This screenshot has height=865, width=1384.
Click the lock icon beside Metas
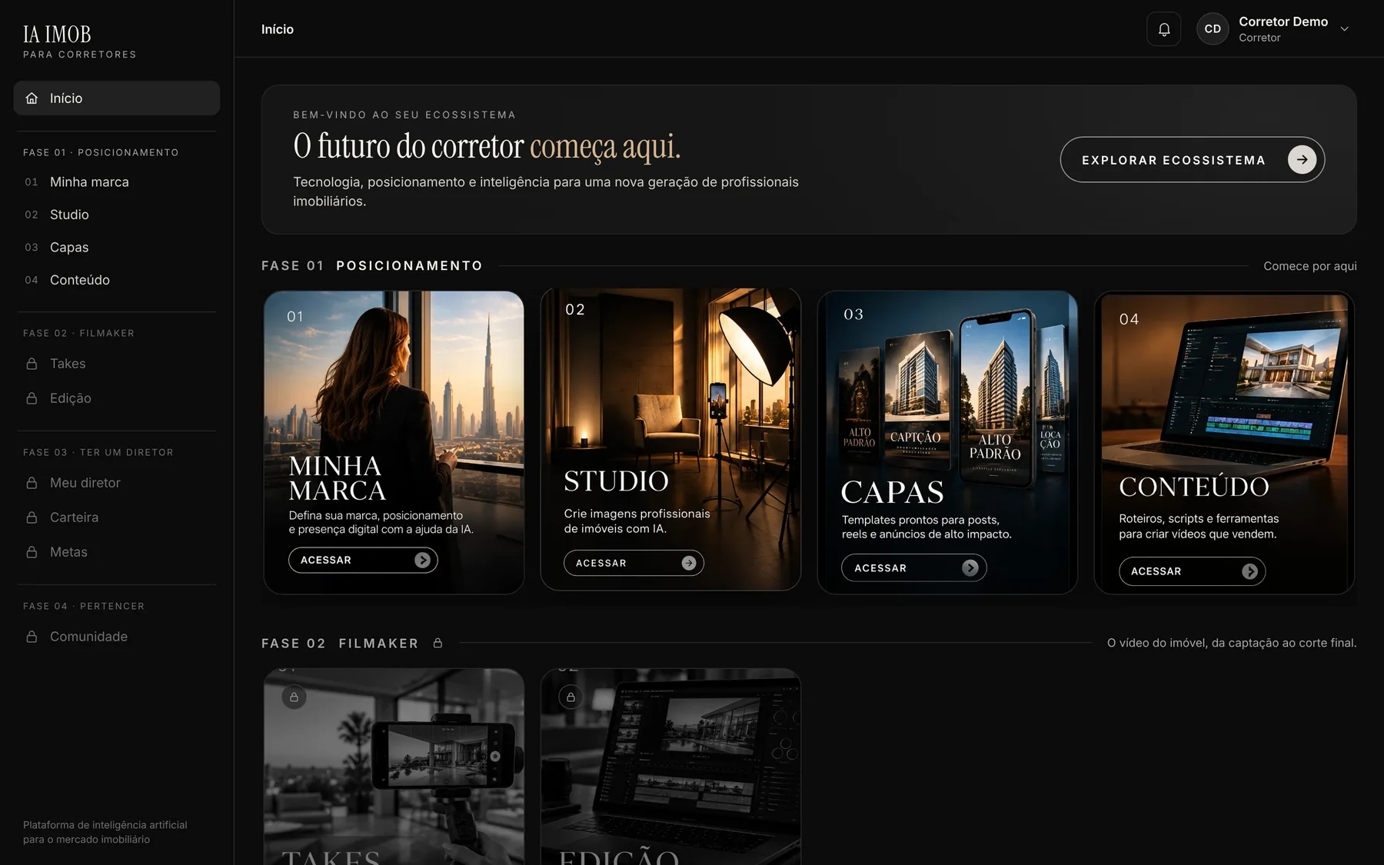pos(32,552)
